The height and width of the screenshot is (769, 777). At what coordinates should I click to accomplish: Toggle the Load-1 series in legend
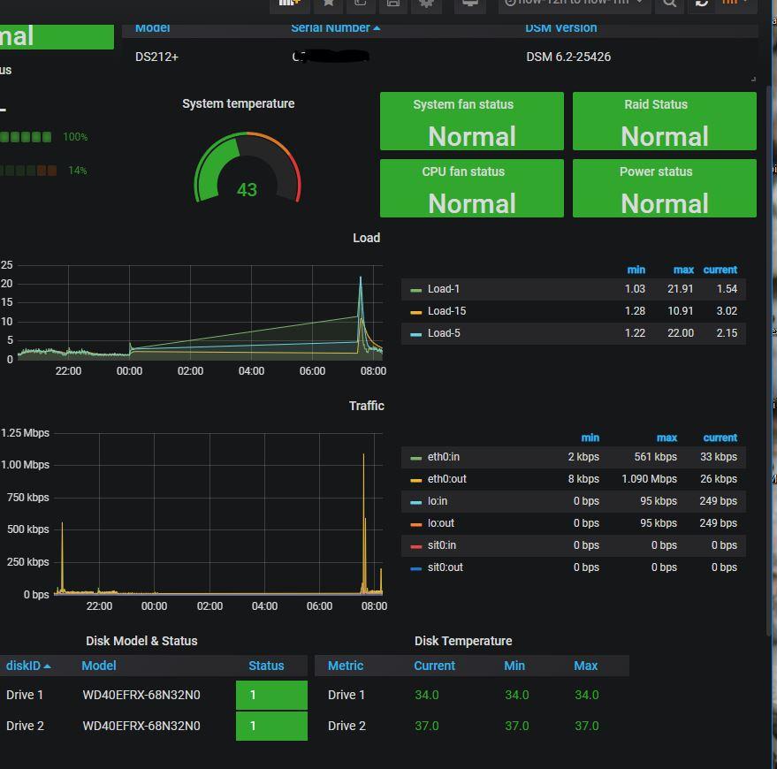tap(444, 289)
